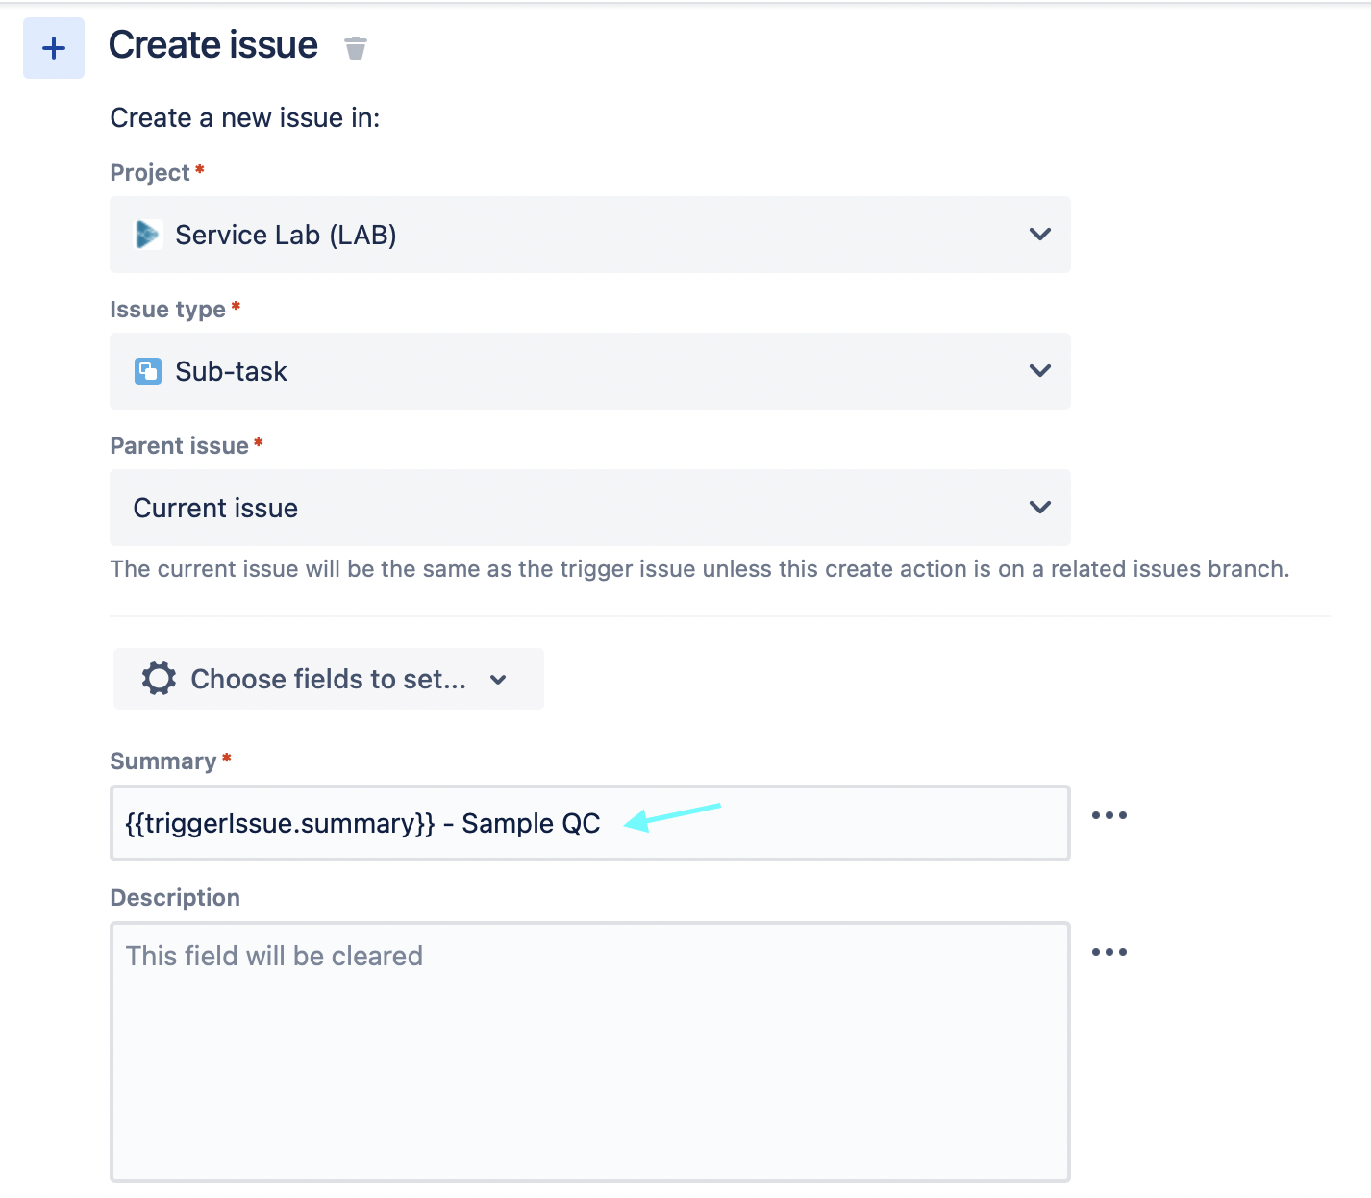Open the three-dot menu next to Description

coord(1109,952)
